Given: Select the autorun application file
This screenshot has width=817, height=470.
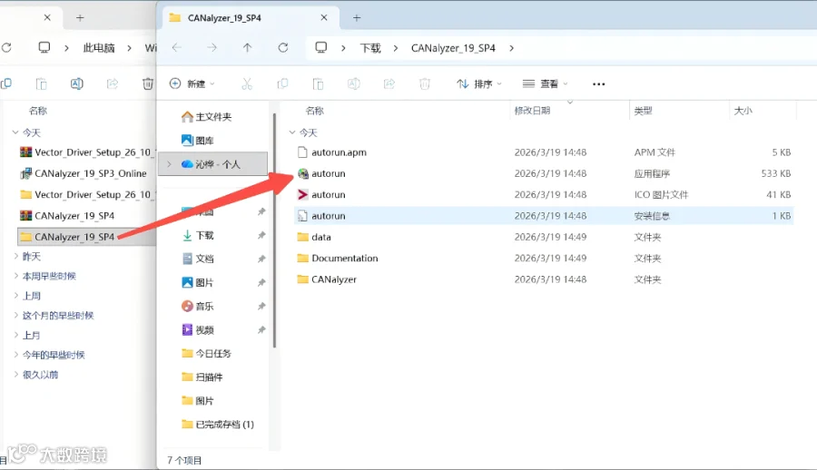Looking at the screenshot, I should tap(543, 173).
